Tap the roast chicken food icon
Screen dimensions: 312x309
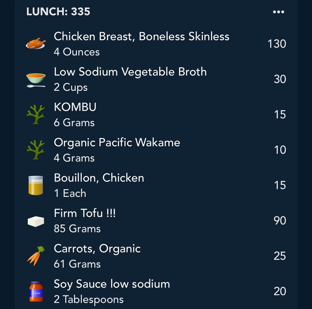click(x=36, y=43)
